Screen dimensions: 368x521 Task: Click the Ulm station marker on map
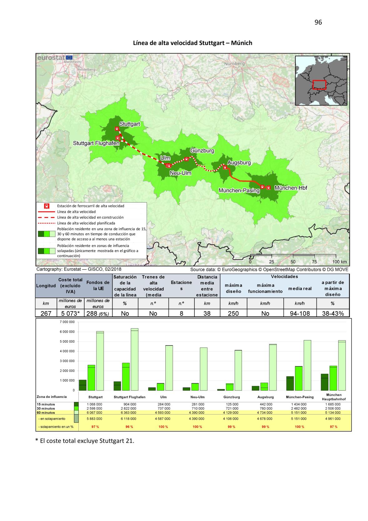[x=169, y=165]
